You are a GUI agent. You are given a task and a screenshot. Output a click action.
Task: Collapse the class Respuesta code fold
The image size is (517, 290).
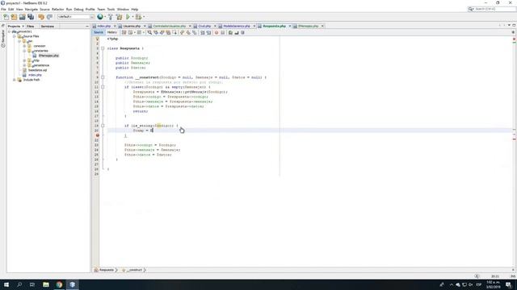[103, 48]
